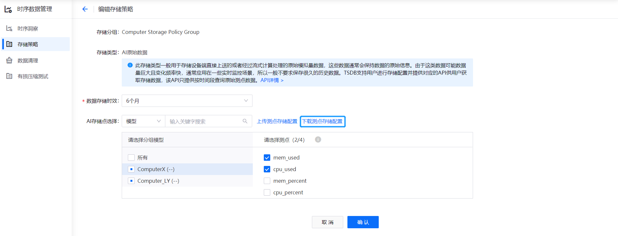
Task: Click the 存储策略 sidebar icon
Action: coord(9,44)
